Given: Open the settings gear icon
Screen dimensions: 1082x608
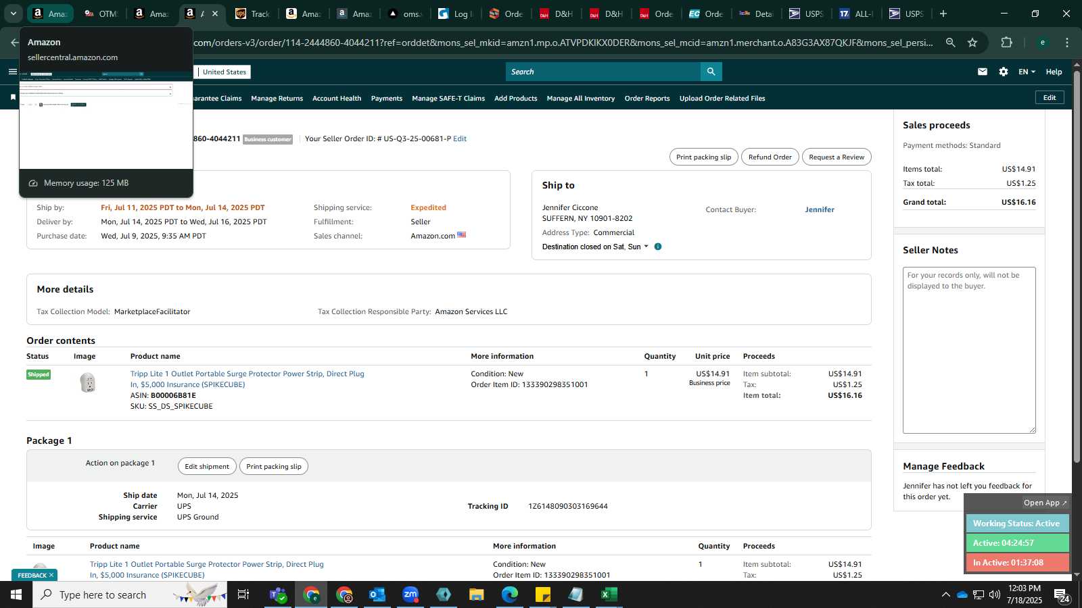Looking at the screenshot, I should coord(1004,72).
